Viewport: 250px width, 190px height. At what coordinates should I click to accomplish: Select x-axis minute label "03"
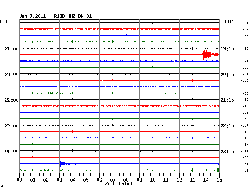point(59,180)
